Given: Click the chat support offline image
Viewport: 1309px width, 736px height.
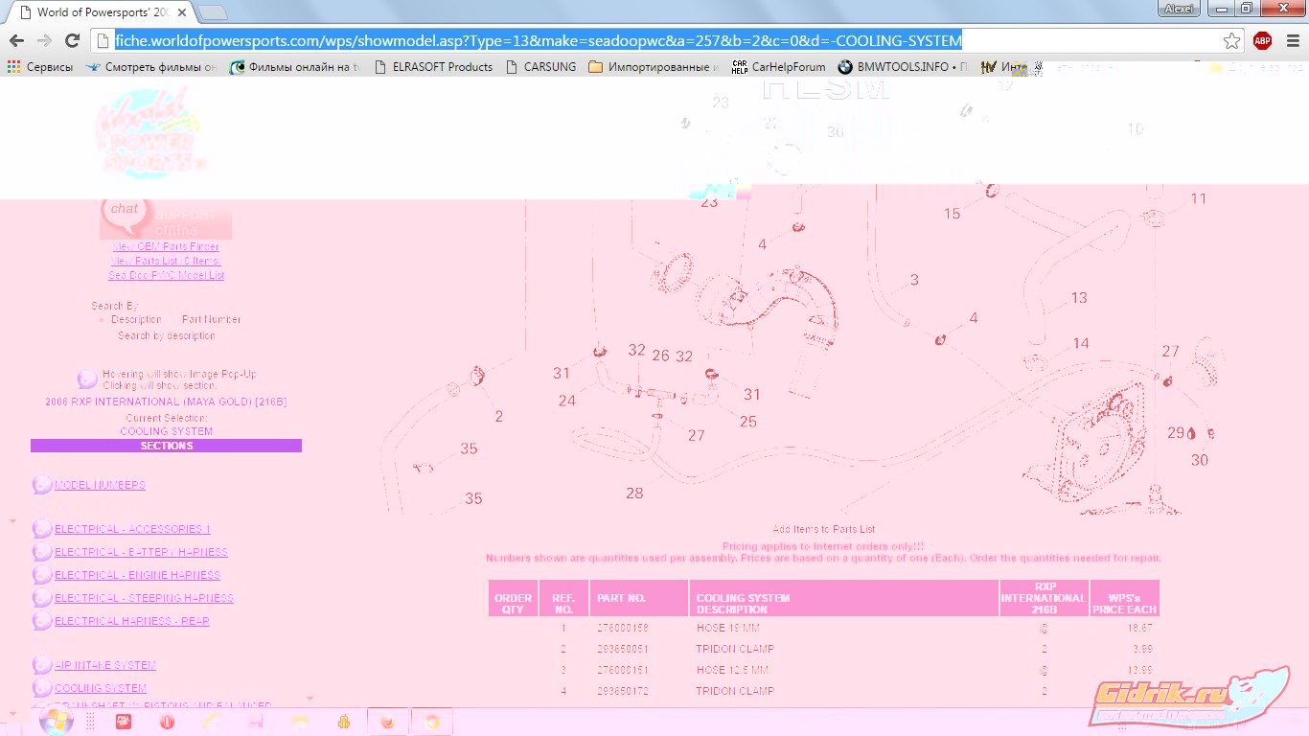Looking at the screenshot, I should pos(165,217).
